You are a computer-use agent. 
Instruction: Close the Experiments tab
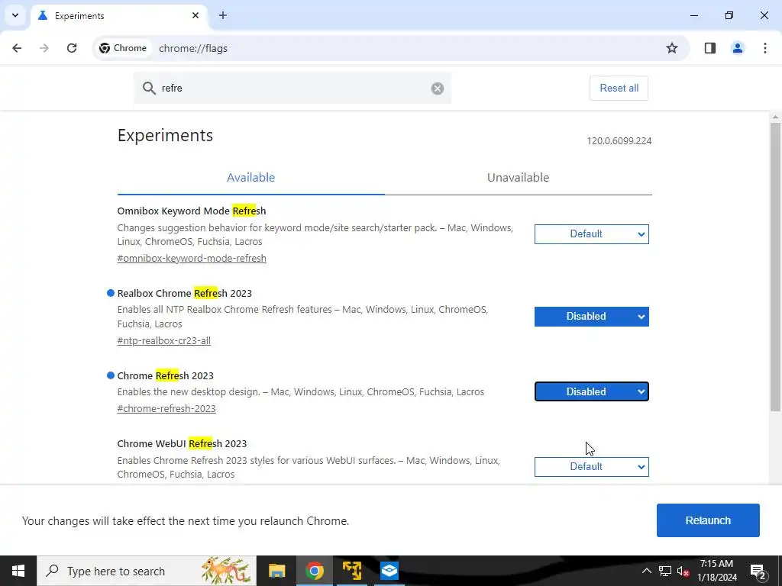pyautogui.click(x=195, y=15)
